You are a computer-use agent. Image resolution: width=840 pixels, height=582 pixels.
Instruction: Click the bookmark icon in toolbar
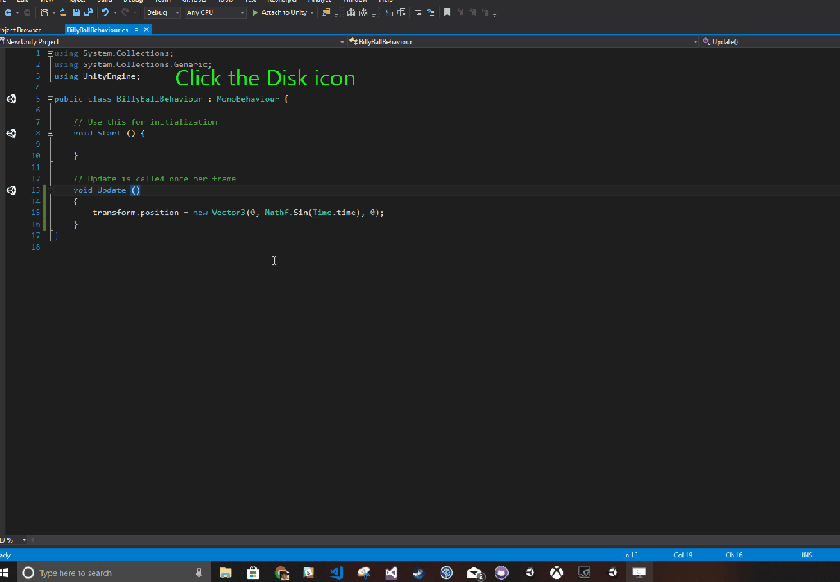447,12
